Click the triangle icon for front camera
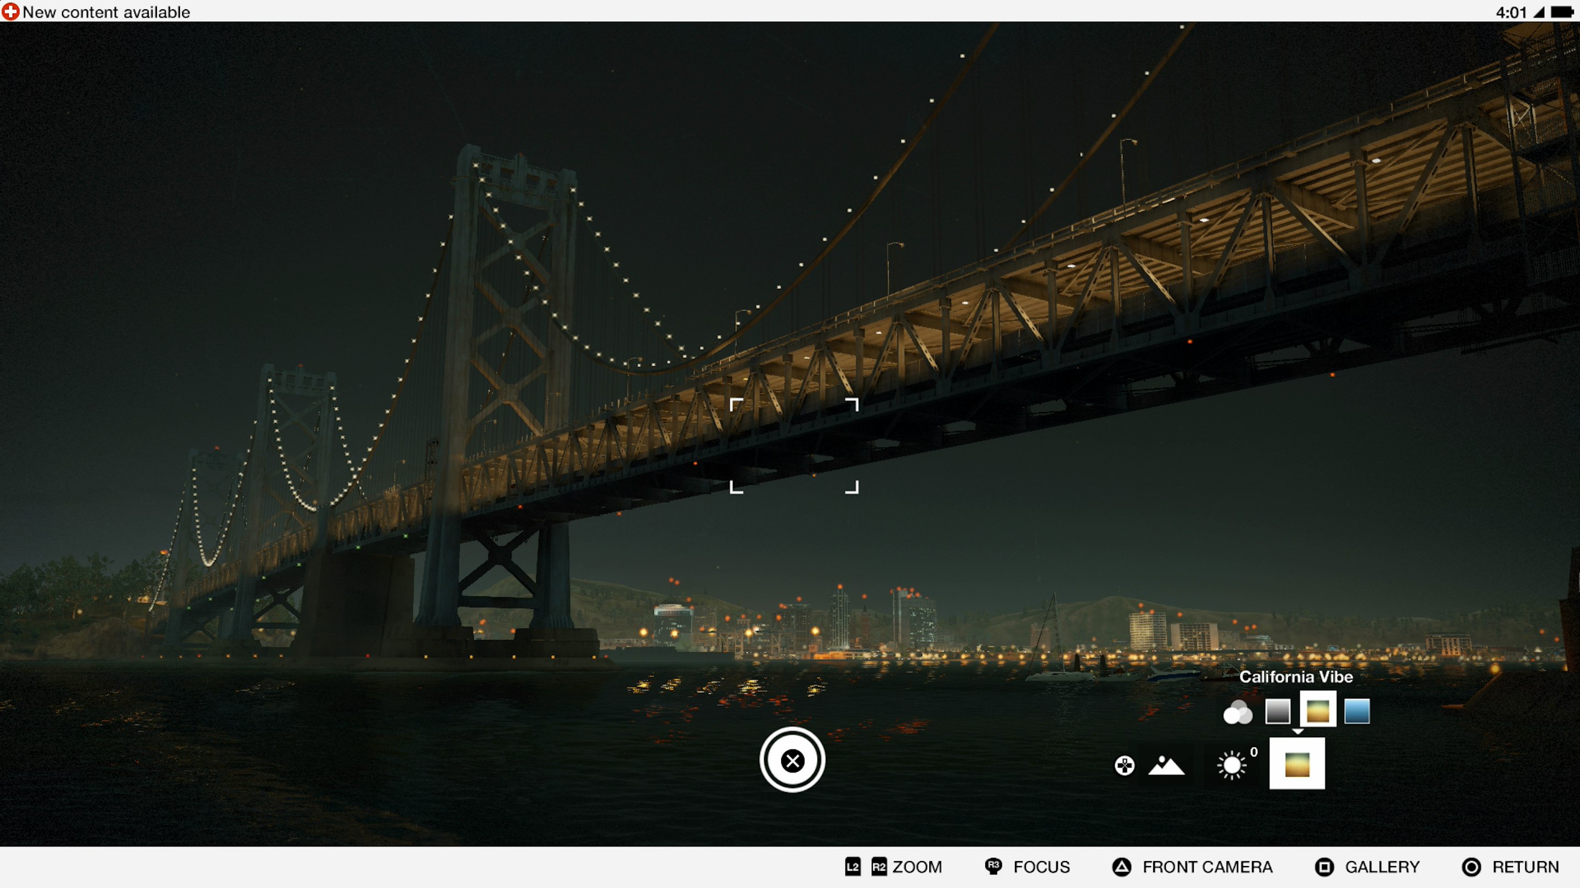 click(x=1122, y=867)
